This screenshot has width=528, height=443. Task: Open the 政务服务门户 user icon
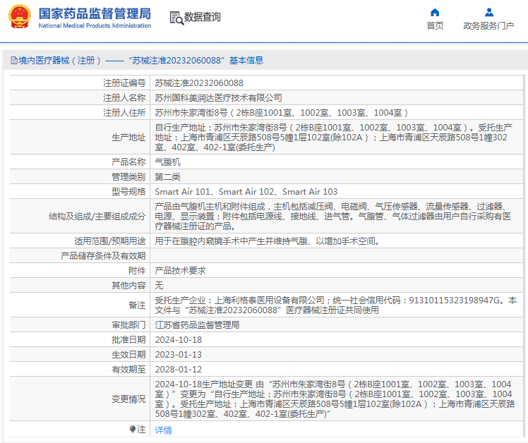(x=489, y=13)
